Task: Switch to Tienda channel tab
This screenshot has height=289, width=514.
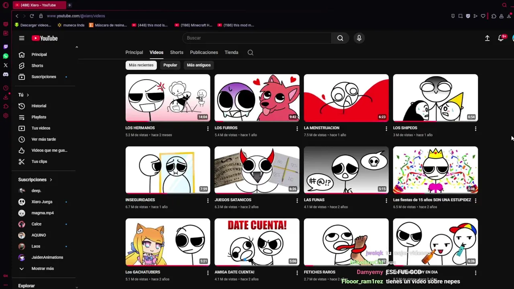Action: click(x=231, y=53)
